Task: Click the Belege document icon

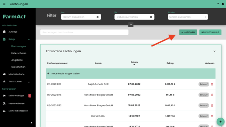Action: point(4,39)
